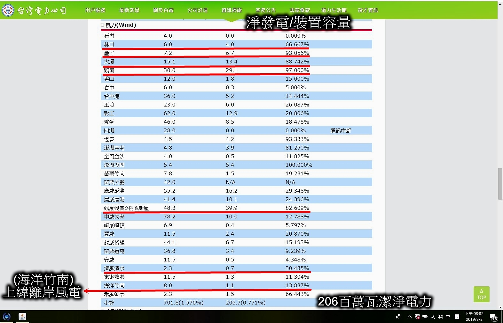Click the scrollbar down arrow
This screenshot has width=503, height=323.
500,307
